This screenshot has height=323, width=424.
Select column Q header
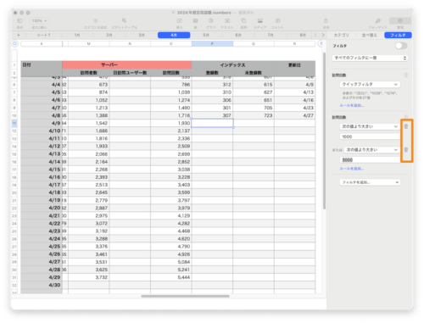point(254,43)
